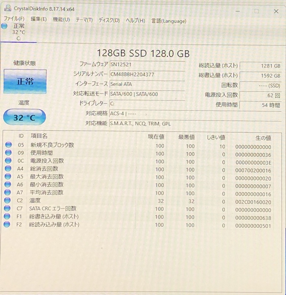Click the interface field Serial ATA
The image size is (286, 295).
pos(147,84)
